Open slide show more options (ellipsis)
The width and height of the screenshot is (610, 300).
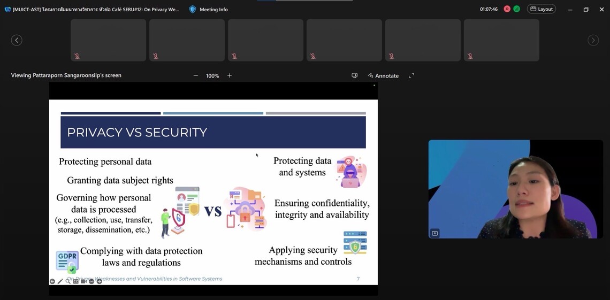pos(91,281)
